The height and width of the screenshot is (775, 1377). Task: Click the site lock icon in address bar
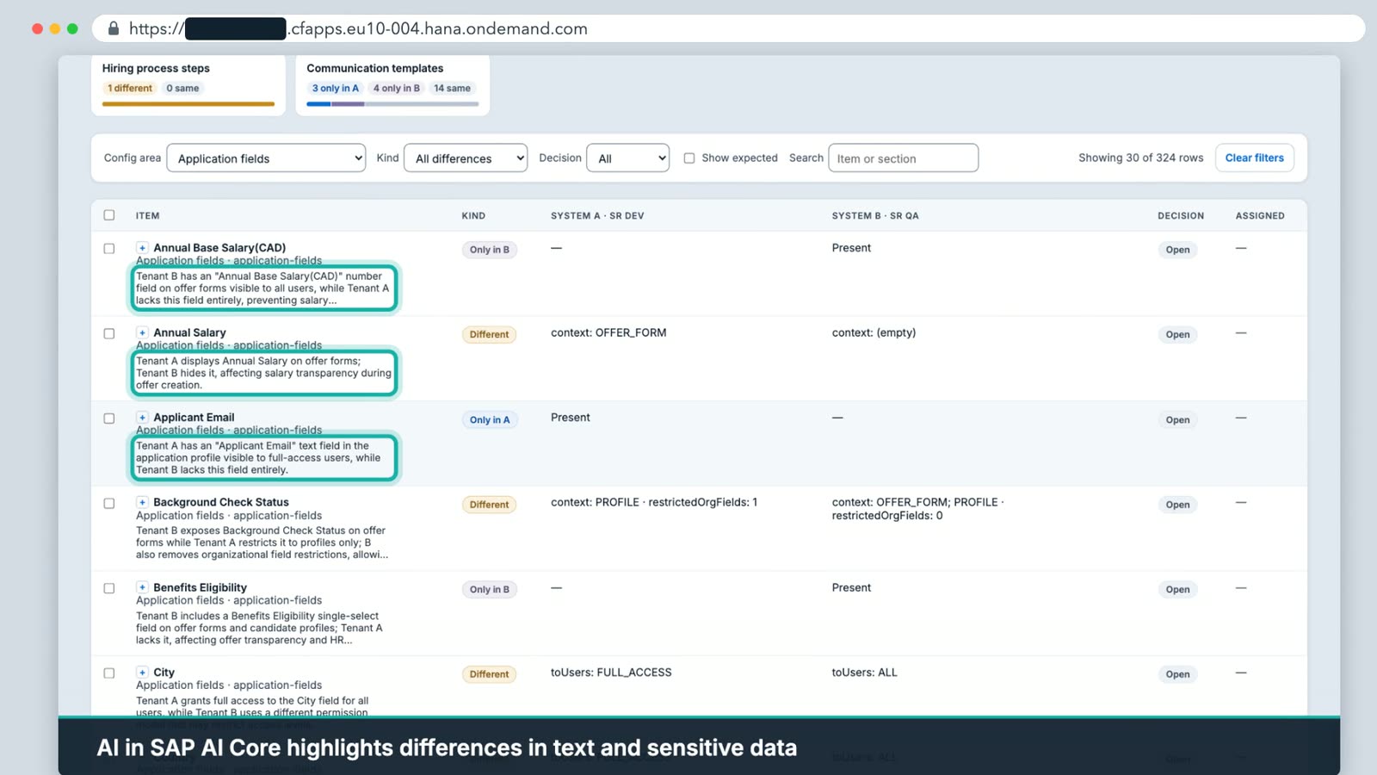point(113,28)
